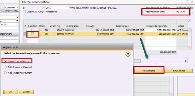Select the checkbox for row 180022

[32, 30]
